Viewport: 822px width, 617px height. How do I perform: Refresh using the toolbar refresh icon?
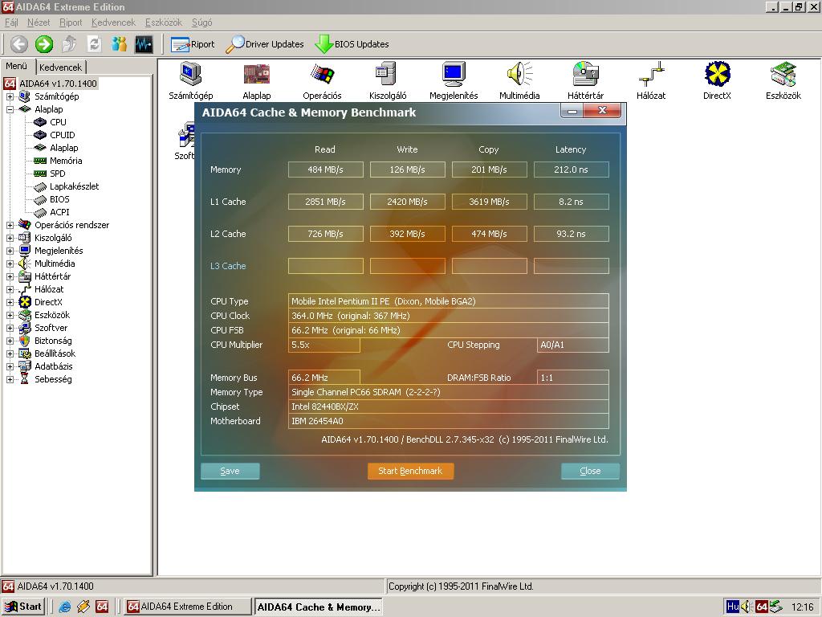[x=95, y=44]
